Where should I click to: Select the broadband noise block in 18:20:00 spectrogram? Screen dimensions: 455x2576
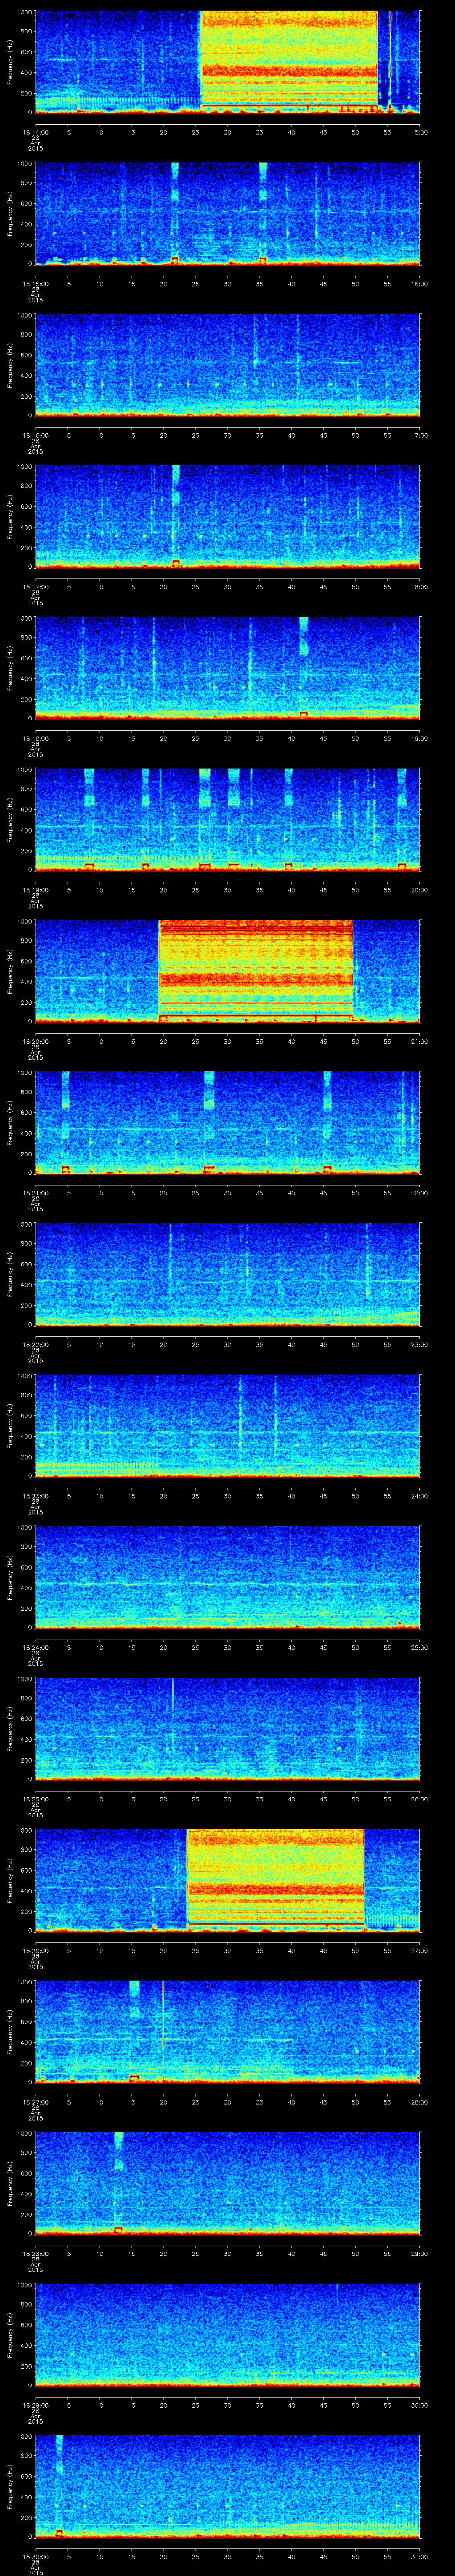click(x=256, y=969)
